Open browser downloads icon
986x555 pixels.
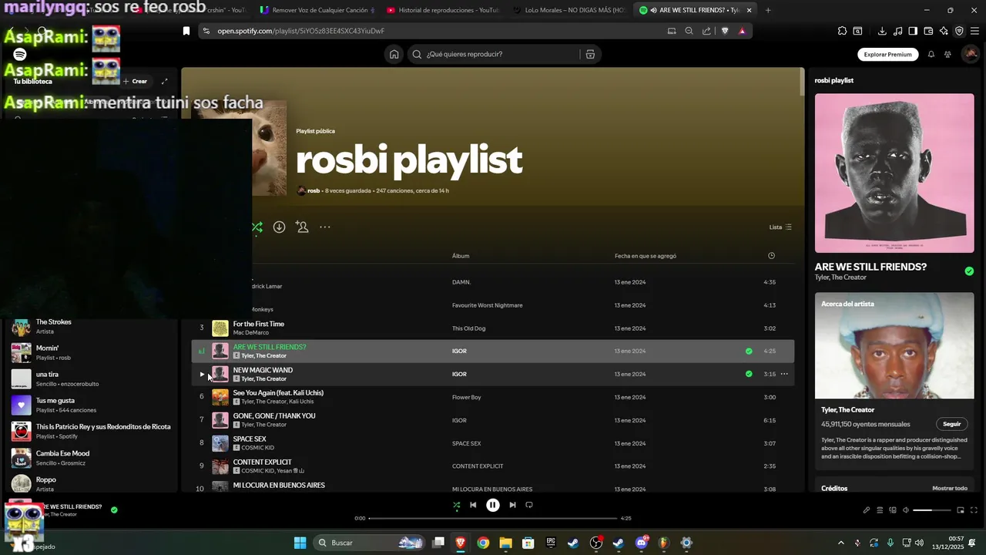click(x=882, y=31)
